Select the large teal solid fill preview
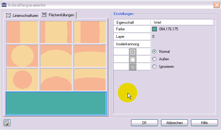 coord(56,103)
